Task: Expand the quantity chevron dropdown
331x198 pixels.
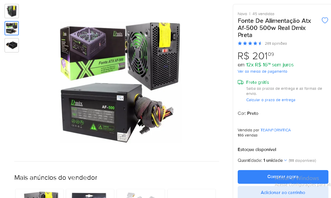Action: coord(285,160)
